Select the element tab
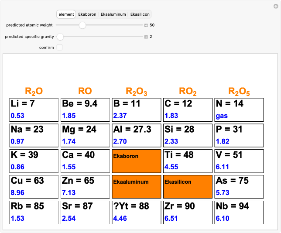Viewport: 281px width, 233px height. [66, 14]
